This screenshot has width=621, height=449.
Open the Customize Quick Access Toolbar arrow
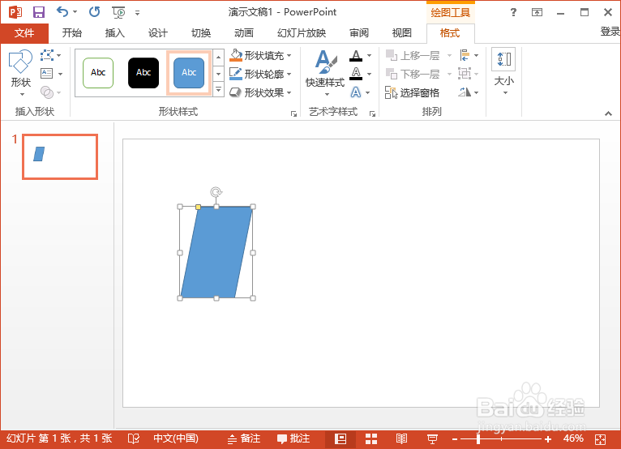coord(138,13)
